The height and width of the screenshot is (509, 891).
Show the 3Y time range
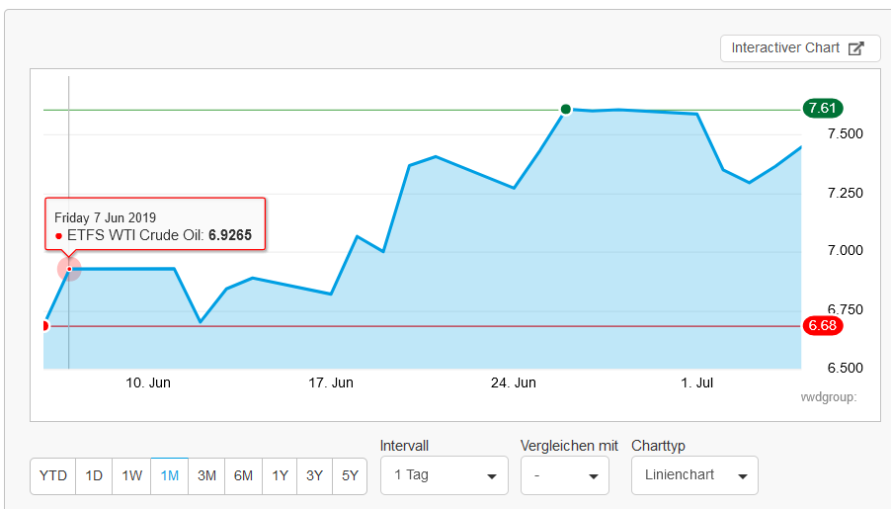point(314,475)
